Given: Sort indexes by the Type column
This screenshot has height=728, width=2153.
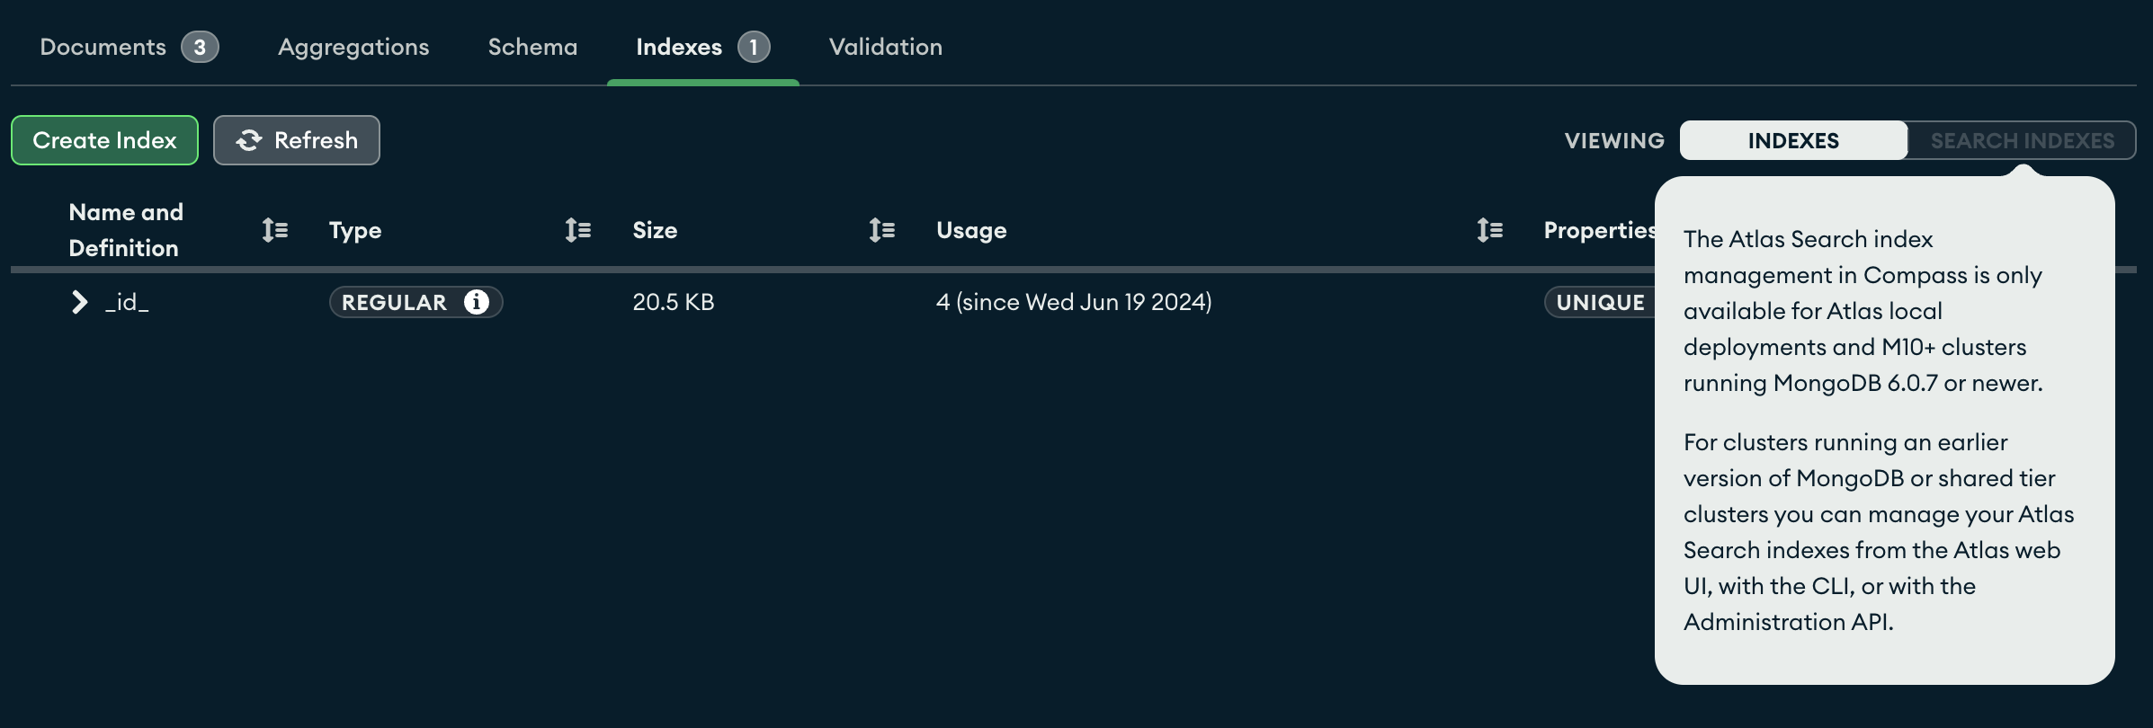Looking at the screenshot, I should pyautogui.click(x=578, y=230).
